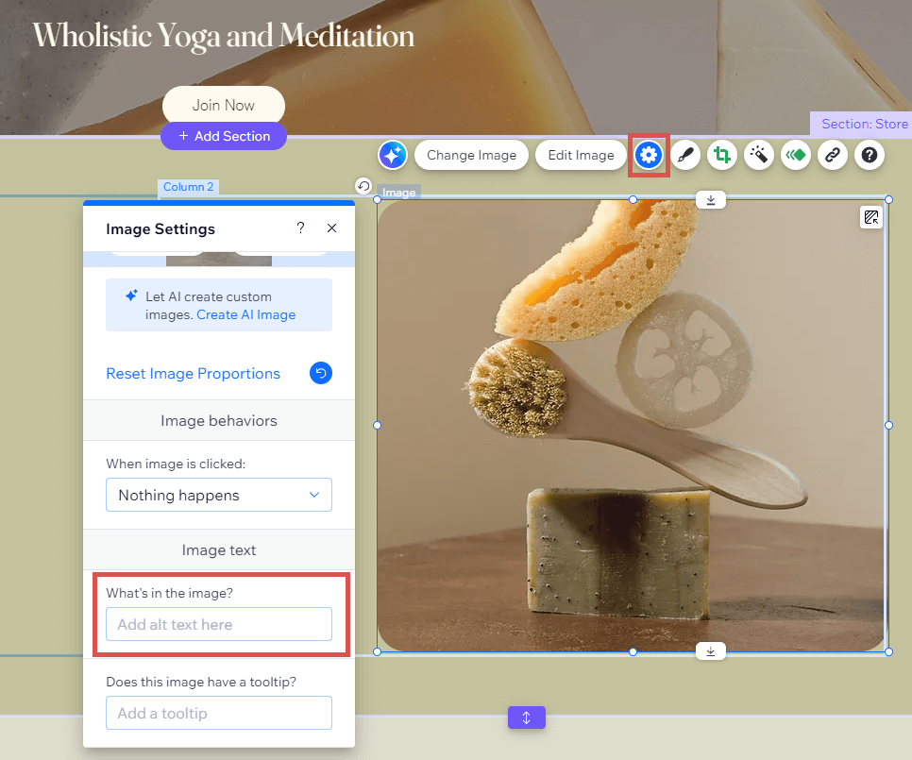The width and height of the screenshot is (912, 760).
Task: Open the magic wand filters icon
Action: coord(759,156)
